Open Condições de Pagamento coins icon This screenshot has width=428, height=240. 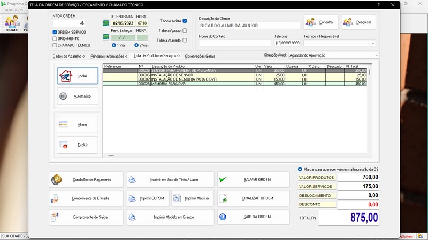point(57,180)
